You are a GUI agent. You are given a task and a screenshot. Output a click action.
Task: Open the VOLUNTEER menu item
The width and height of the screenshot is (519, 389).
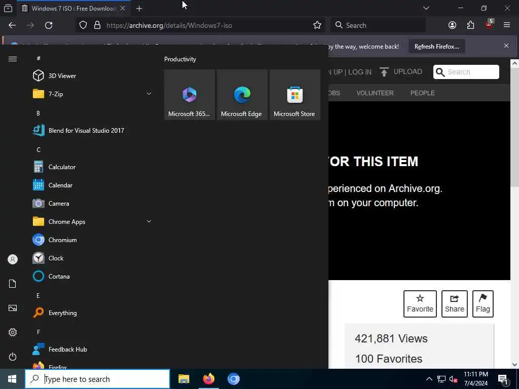point(375,93)
